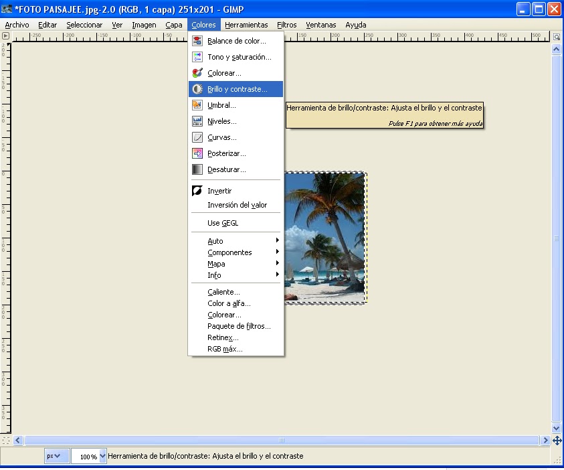Open the Imagen menu
Image resolution: width=564 pixels, height=470 pixels.
point(144,25)
